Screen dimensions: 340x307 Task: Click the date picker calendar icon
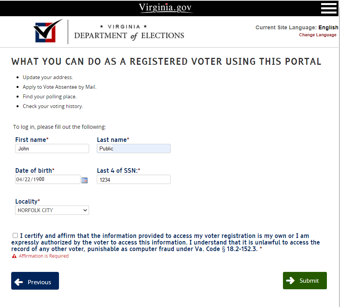(84, 180)
